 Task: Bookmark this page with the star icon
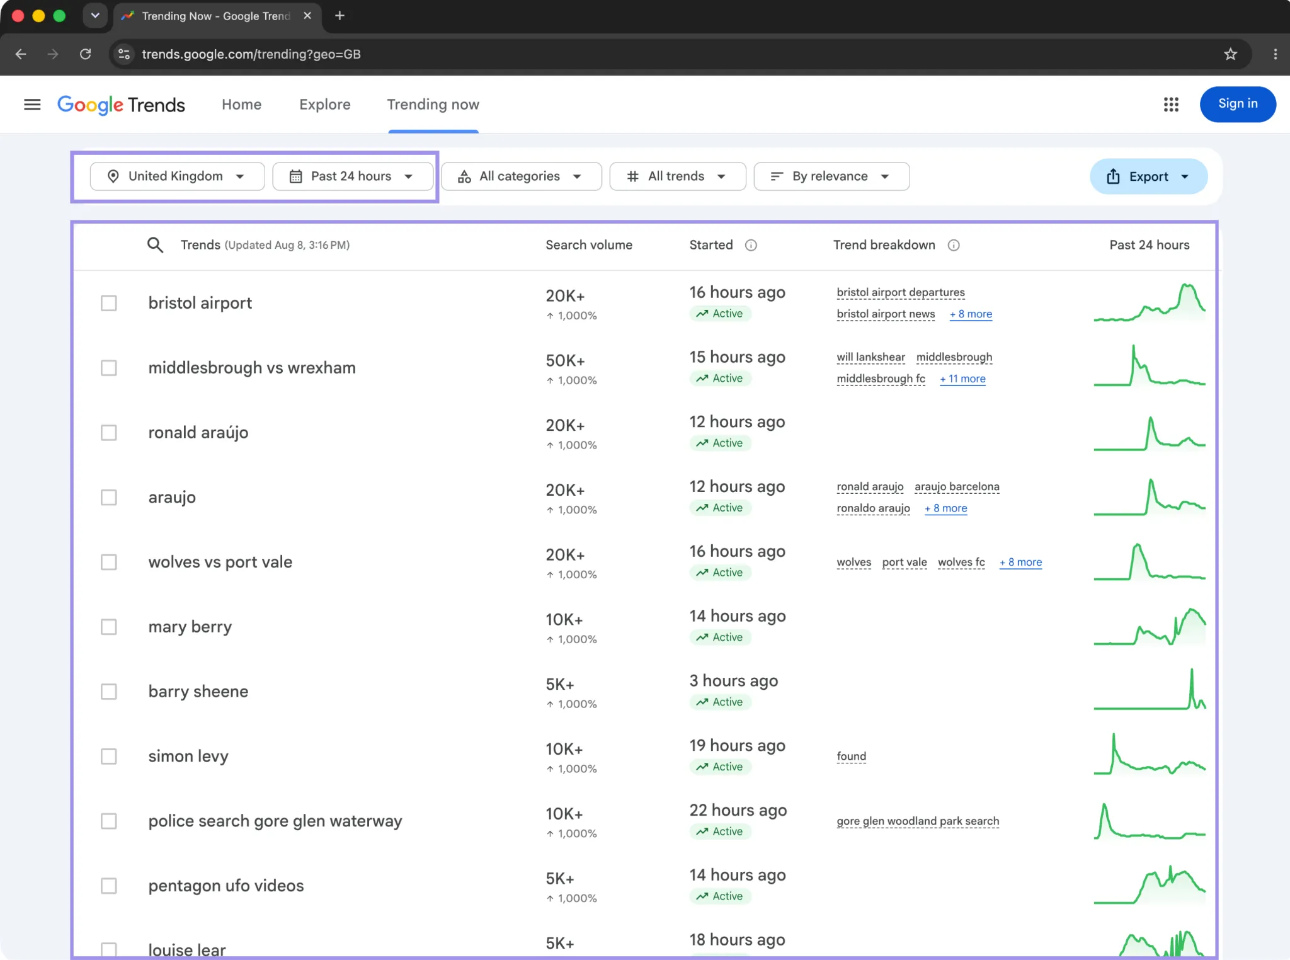click(x=1230, y=54)
